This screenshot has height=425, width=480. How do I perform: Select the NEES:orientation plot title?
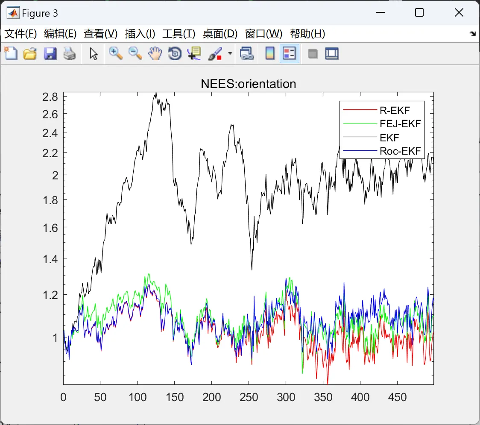click(x=248, y=84)
